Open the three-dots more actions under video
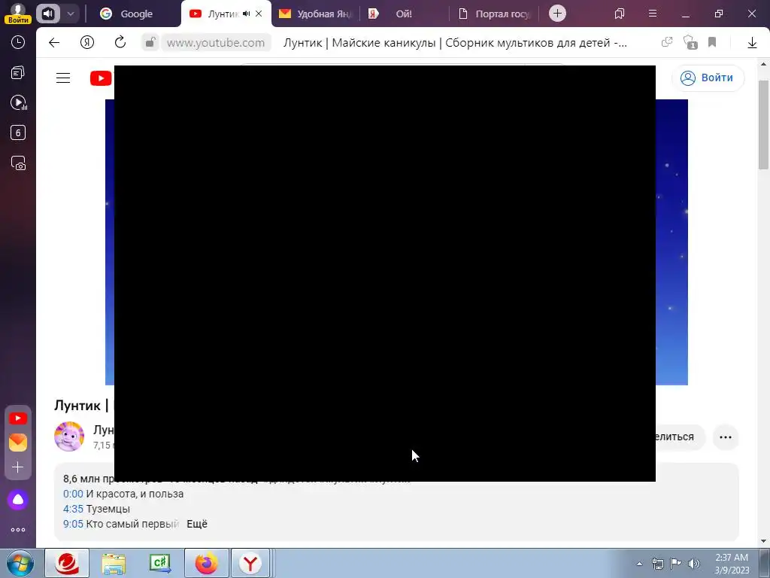The image size is (770, 578). pos(726,437)
